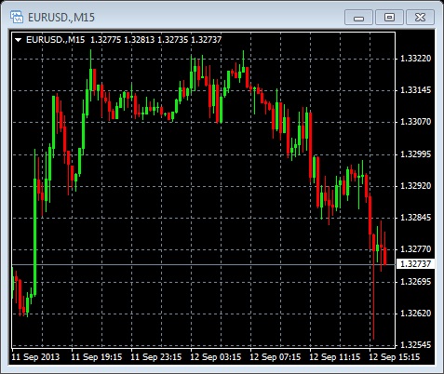
Task: Maximize the EURUSD.,M15 chart window
Action: tap(389, 17)
